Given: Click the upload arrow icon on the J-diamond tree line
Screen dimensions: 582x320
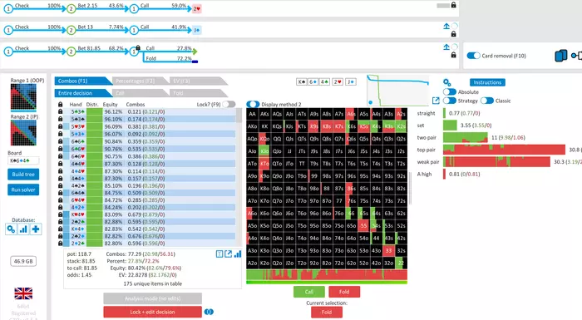Looking at the screenshot, I should click(x=446, y=26).
